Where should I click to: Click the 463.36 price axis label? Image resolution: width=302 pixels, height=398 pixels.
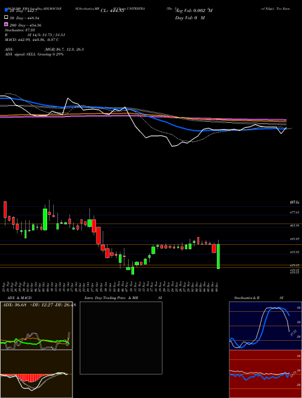coord(295,226)
